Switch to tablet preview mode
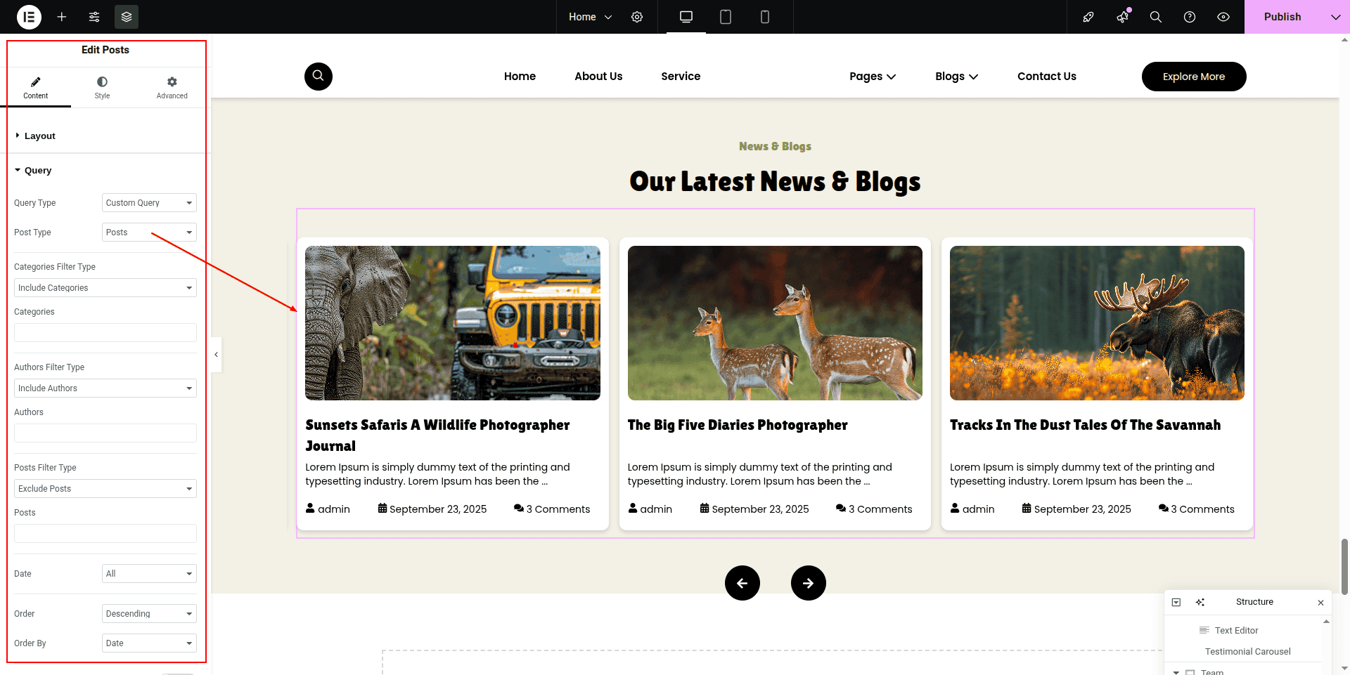This screenshot has height=675, width=1350. (x=726, y=17)
